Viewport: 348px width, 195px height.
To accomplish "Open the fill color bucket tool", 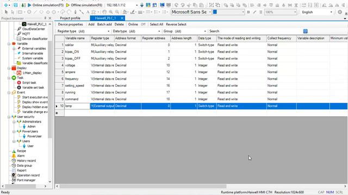I will point(125,12).
